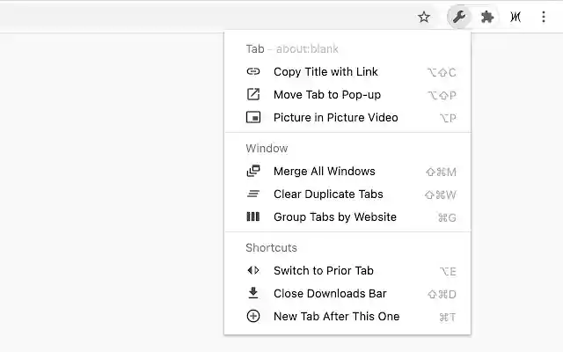Click the bookmark star icon
563x352 pixels.
coord(424,17)
